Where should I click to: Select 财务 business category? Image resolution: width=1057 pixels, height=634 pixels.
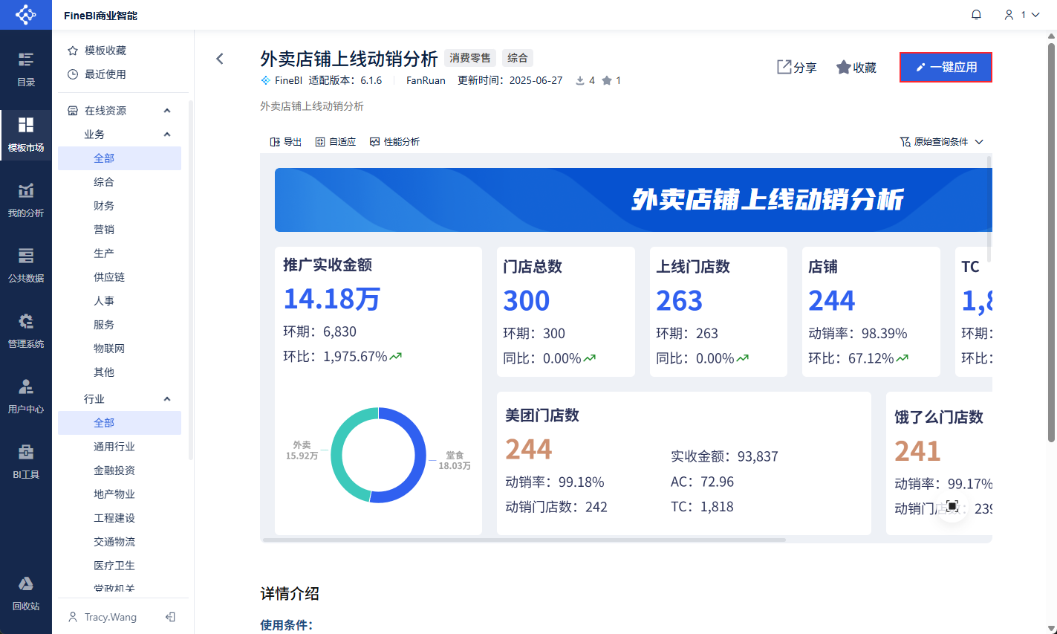tap(120, 206)
